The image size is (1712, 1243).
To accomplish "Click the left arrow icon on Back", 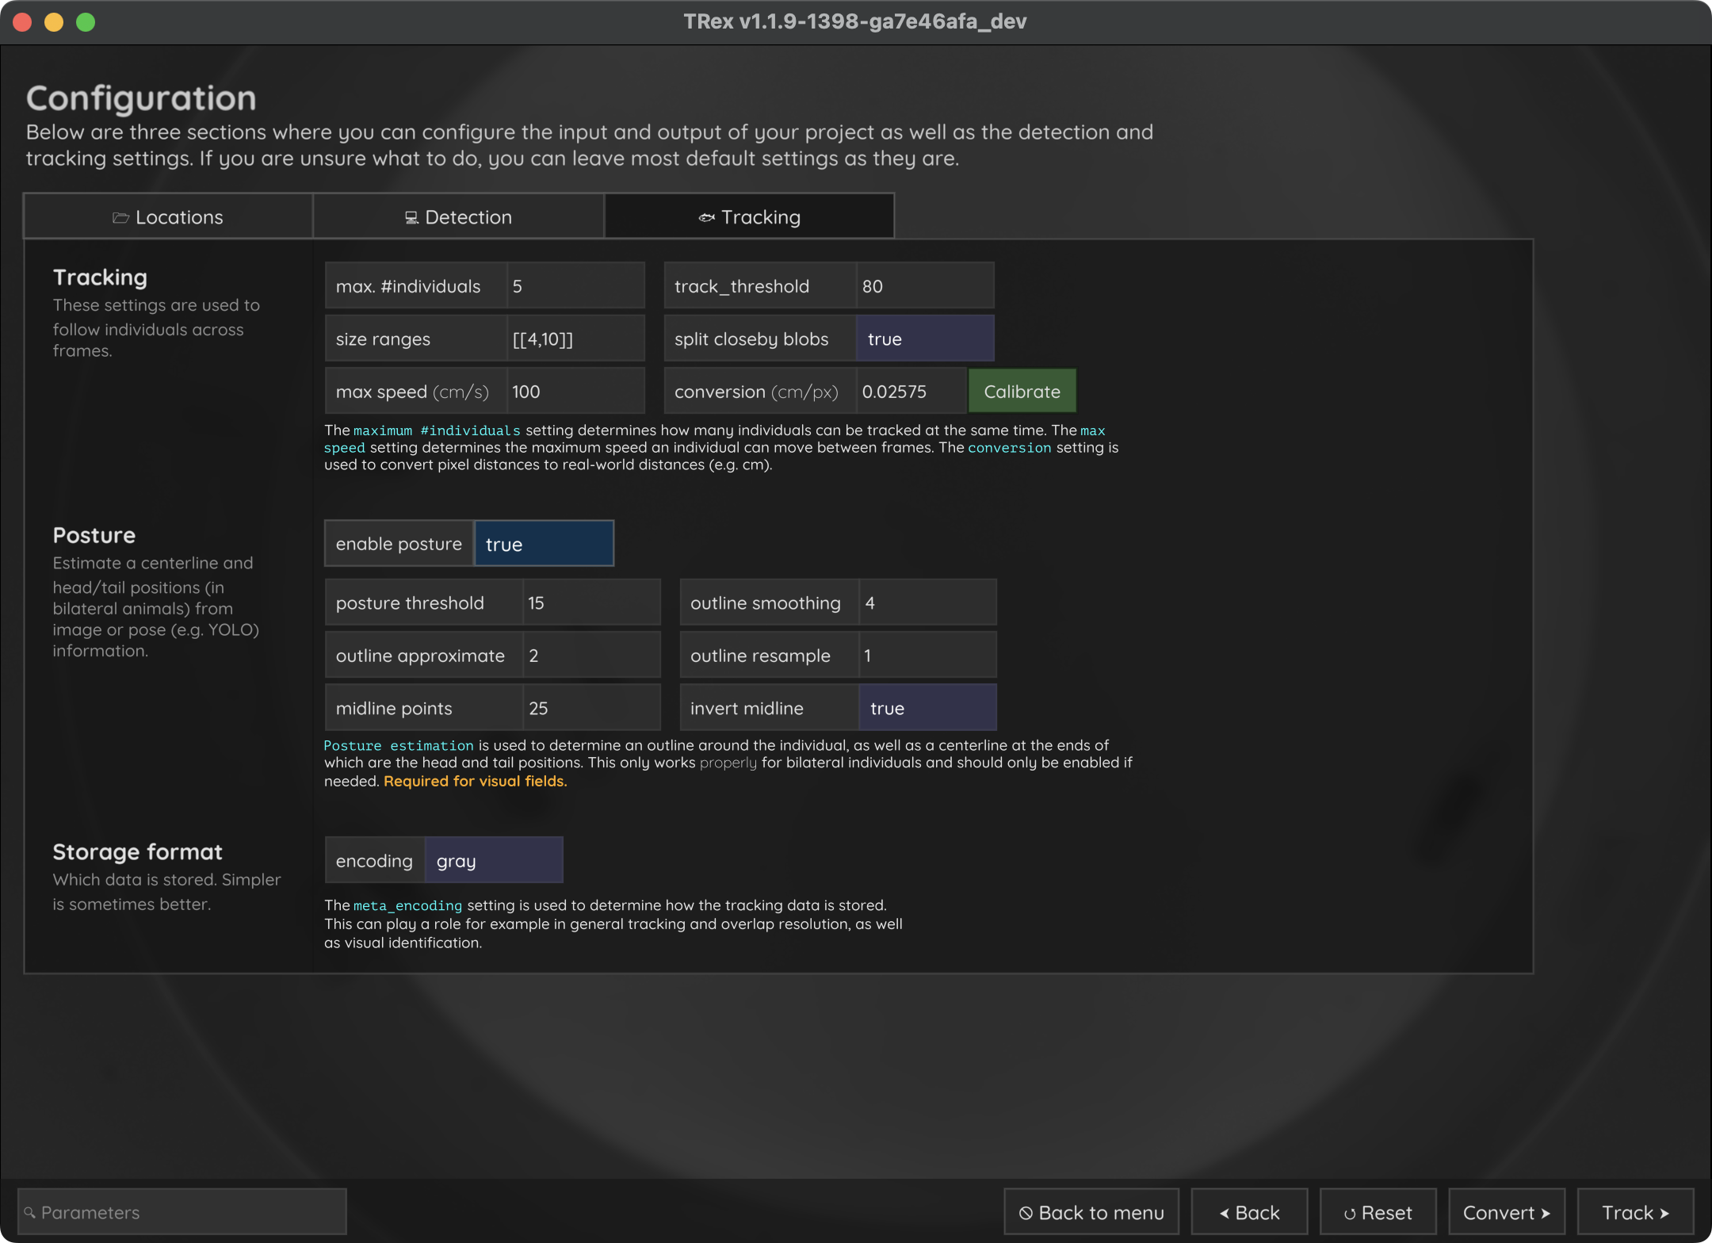I will coord(1224,1213).
